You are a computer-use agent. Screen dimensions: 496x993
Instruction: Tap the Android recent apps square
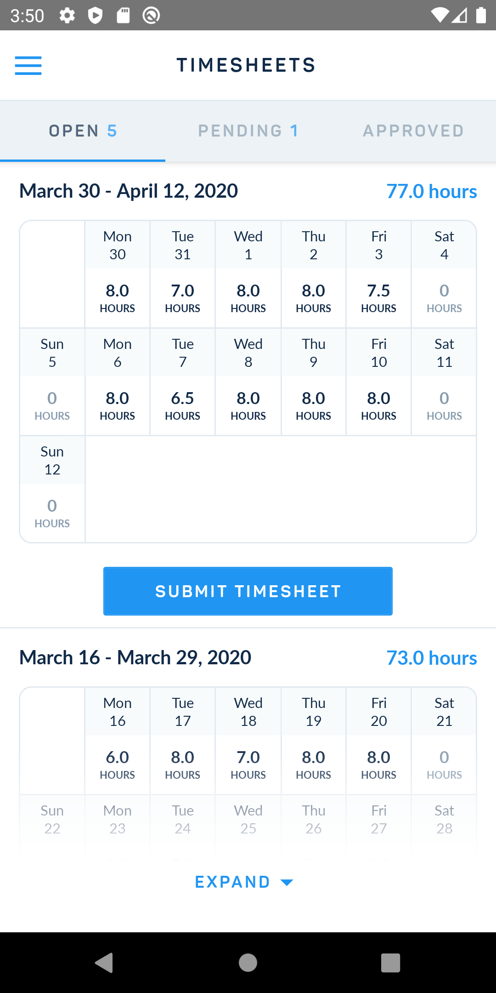(x=391, y=963)
